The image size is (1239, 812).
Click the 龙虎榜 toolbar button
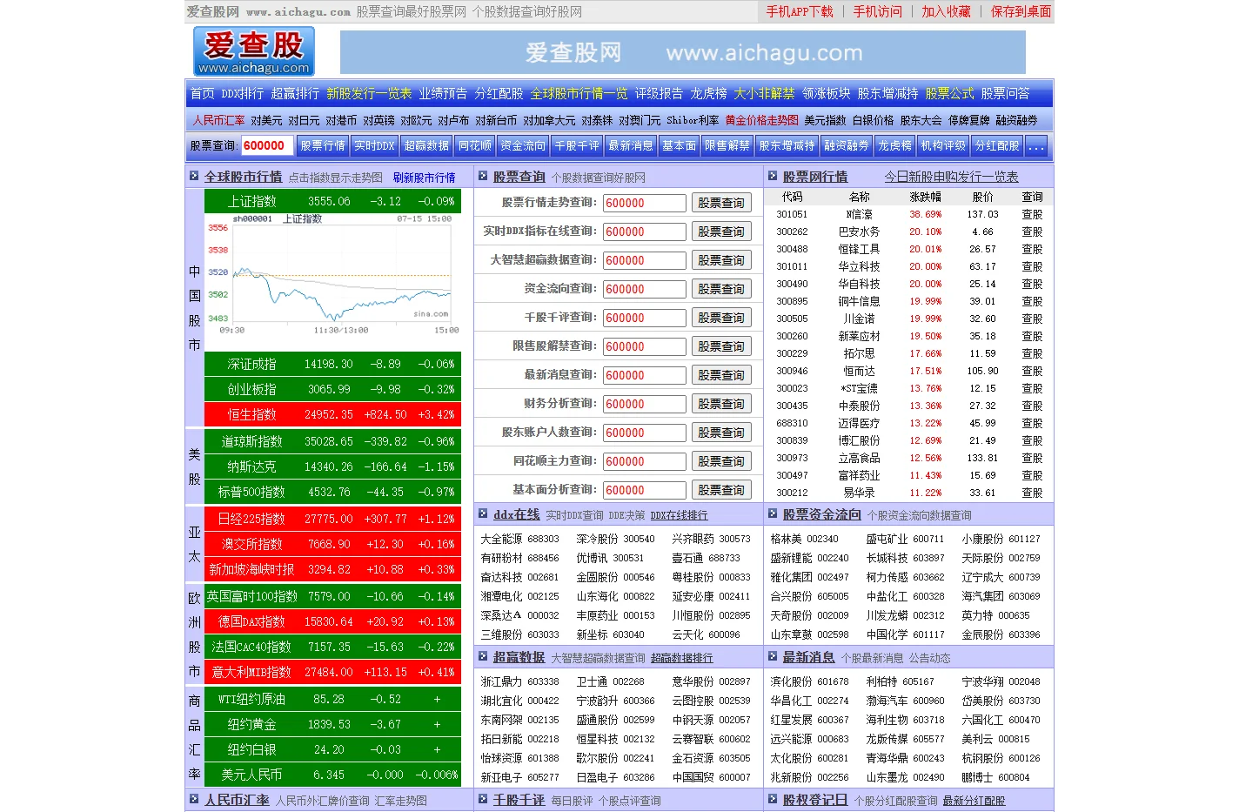[894, 146]
